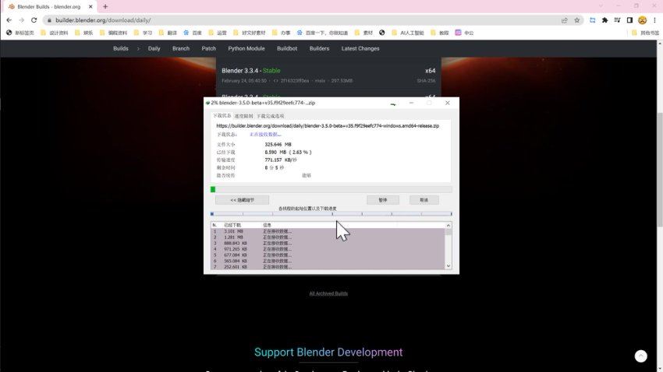Click Builds in the site navigation
The width and height of the screenshot is (663, 372).
[x=120, y=48]
